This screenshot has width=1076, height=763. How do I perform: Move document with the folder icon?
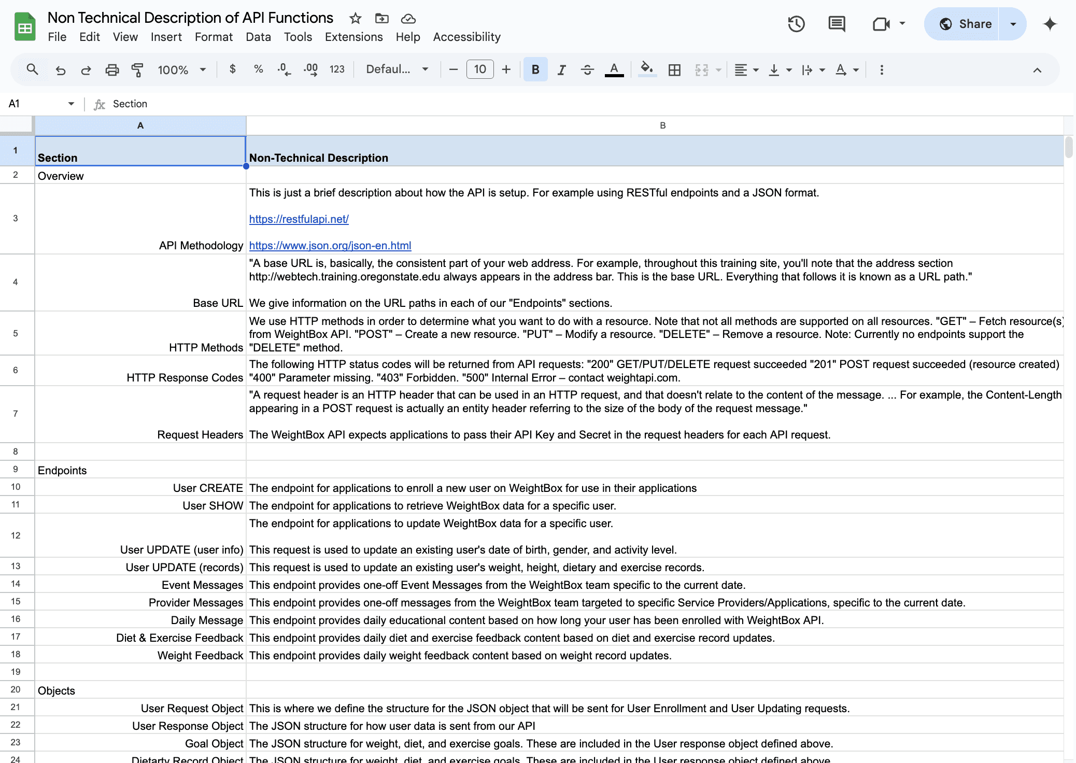point(382,19)
